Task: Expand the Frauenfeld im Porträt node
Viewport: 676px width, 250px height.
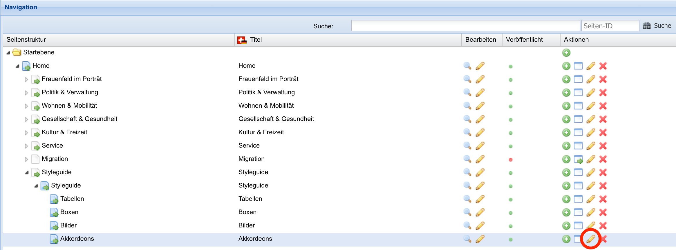Action: pyautogui.click(x=26, y=80)
